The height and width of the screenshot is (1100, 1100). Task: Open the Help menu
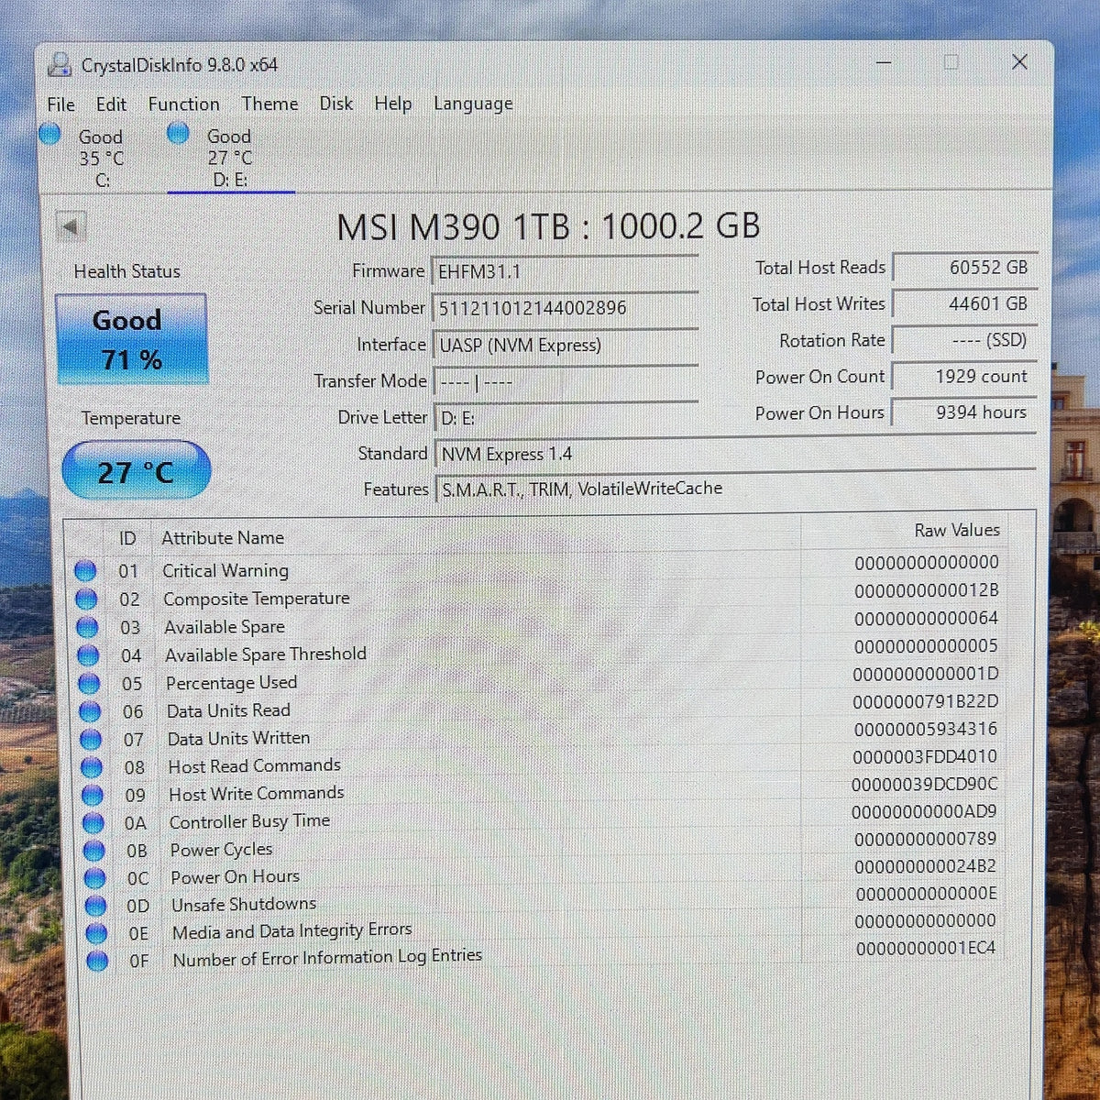(393, 104)
